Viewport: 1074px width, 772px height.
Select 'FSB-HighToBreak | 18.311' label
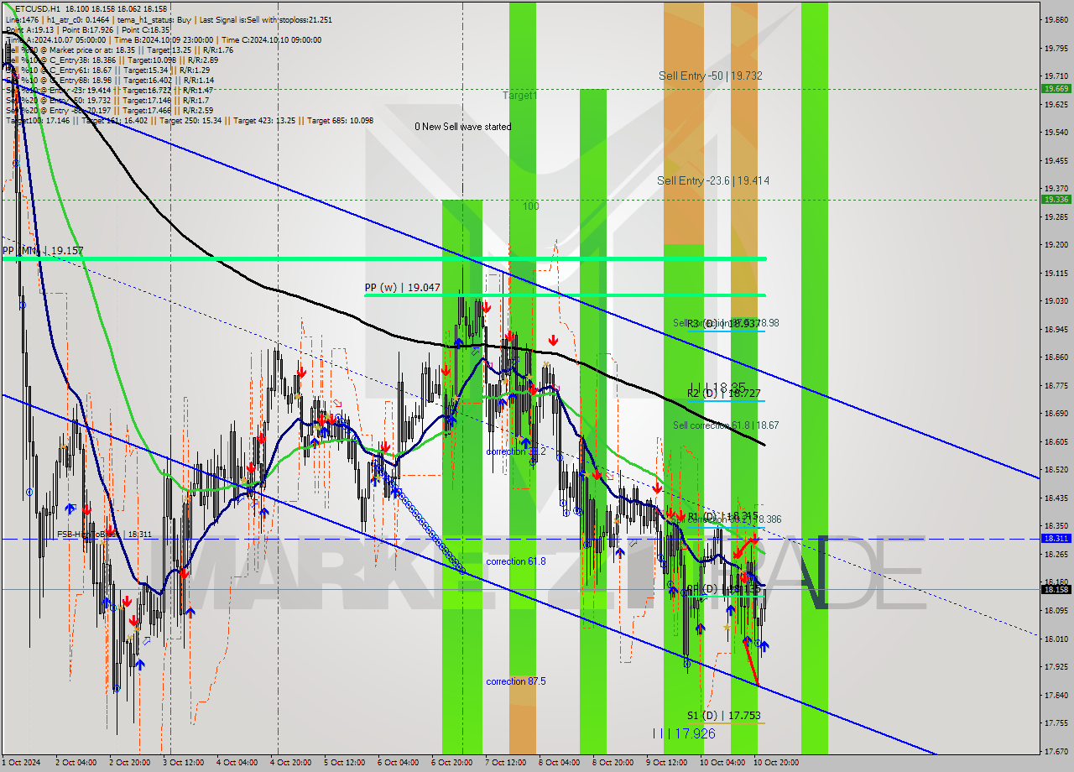[105, 534]
